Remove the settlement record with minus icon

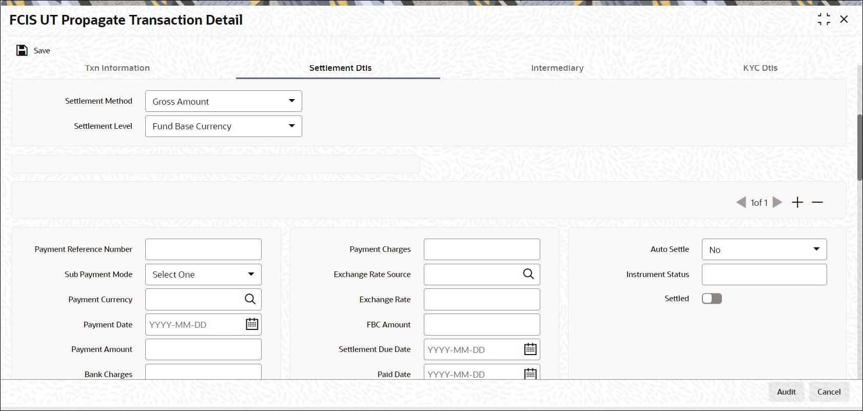click(817, 202)
